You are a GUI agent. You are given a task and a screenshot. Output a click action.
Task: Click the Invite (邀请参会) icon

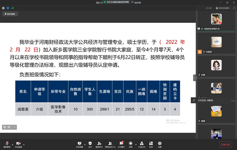(x=99, y=144)
